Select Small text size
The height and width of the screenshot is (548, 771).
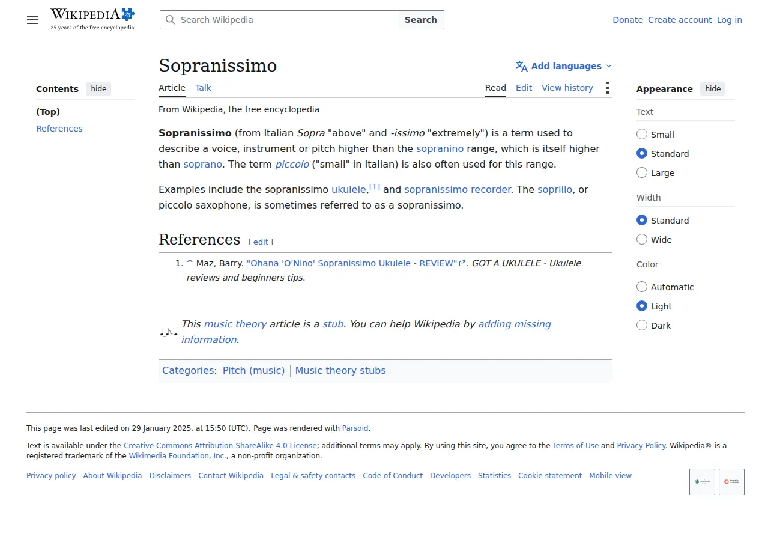pyautogui.click(x=642, y=134)
